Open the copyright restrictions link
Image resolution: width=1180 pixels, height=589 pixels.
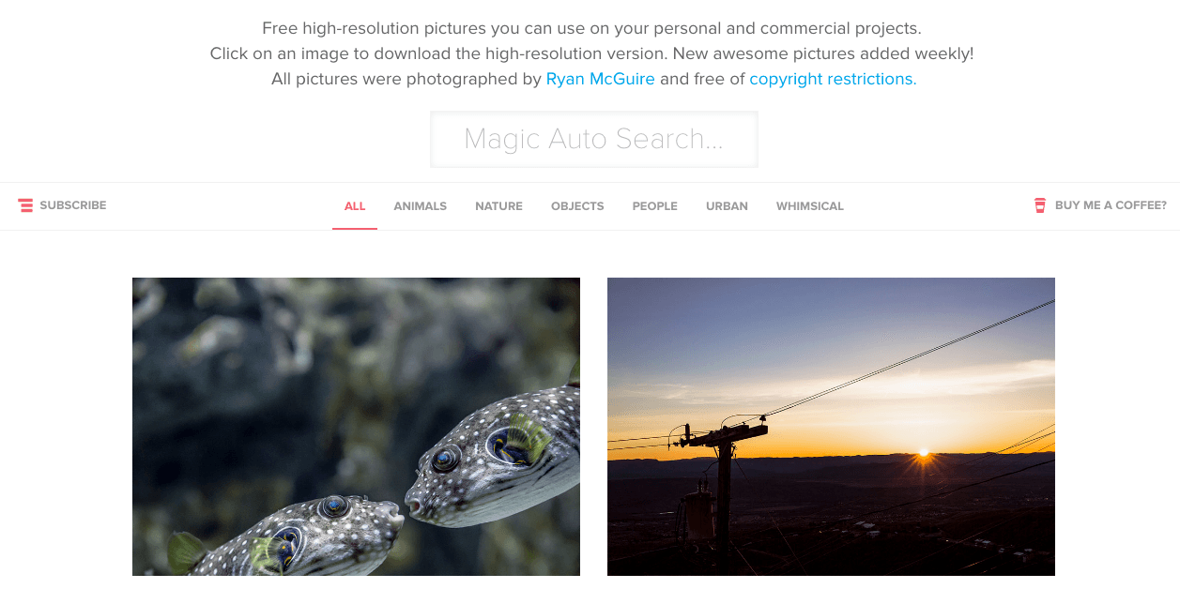(x=833, y=79)
